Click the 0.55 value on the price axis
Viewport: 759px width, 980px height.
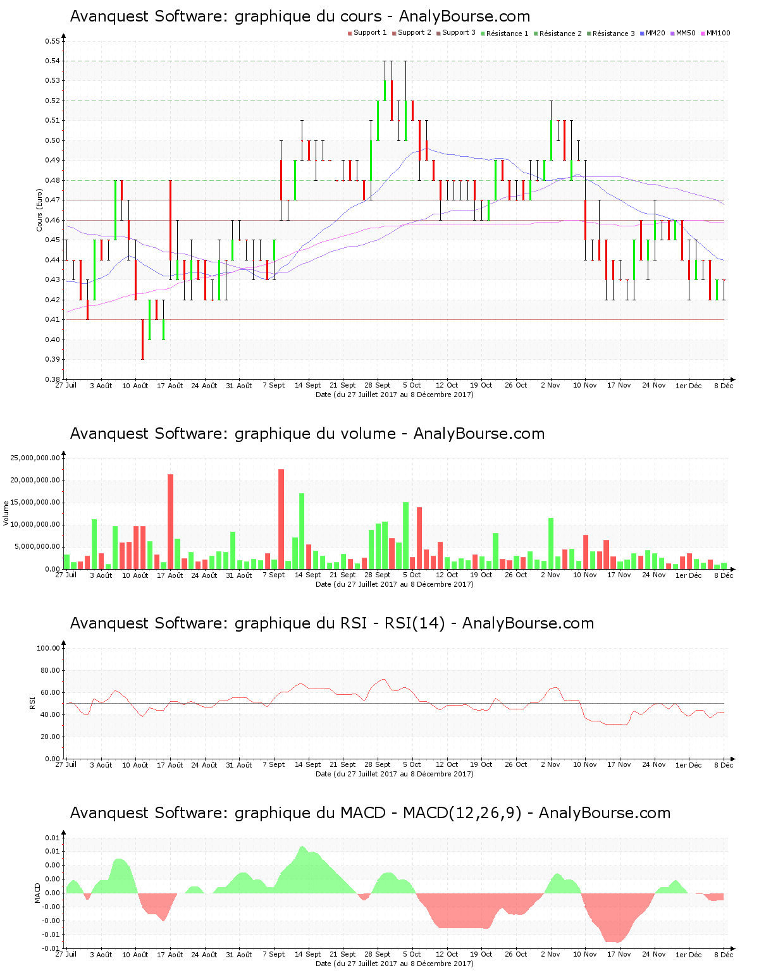click(x=52, y=41)
